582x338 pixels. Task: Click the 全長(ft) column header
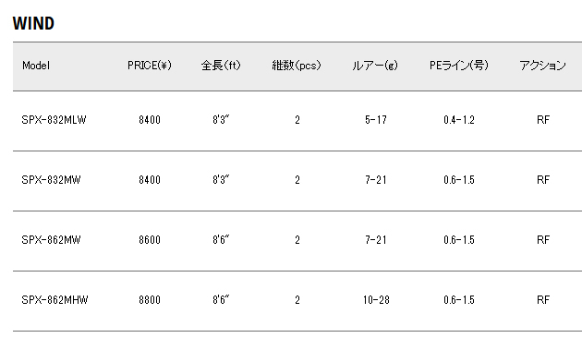(221, 66)
